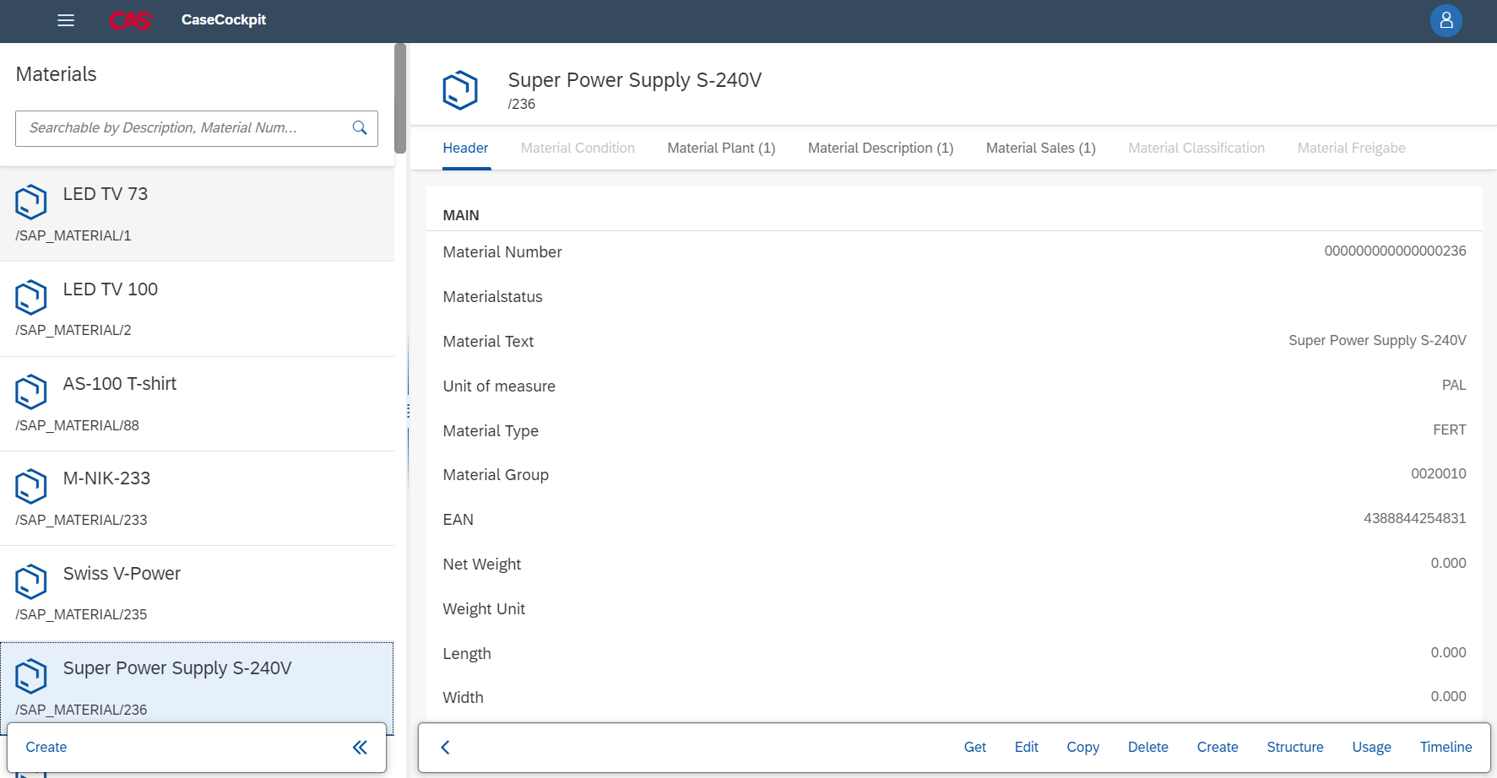
Task: Open the Material Description (1) tab
Action: pos(881,148)
